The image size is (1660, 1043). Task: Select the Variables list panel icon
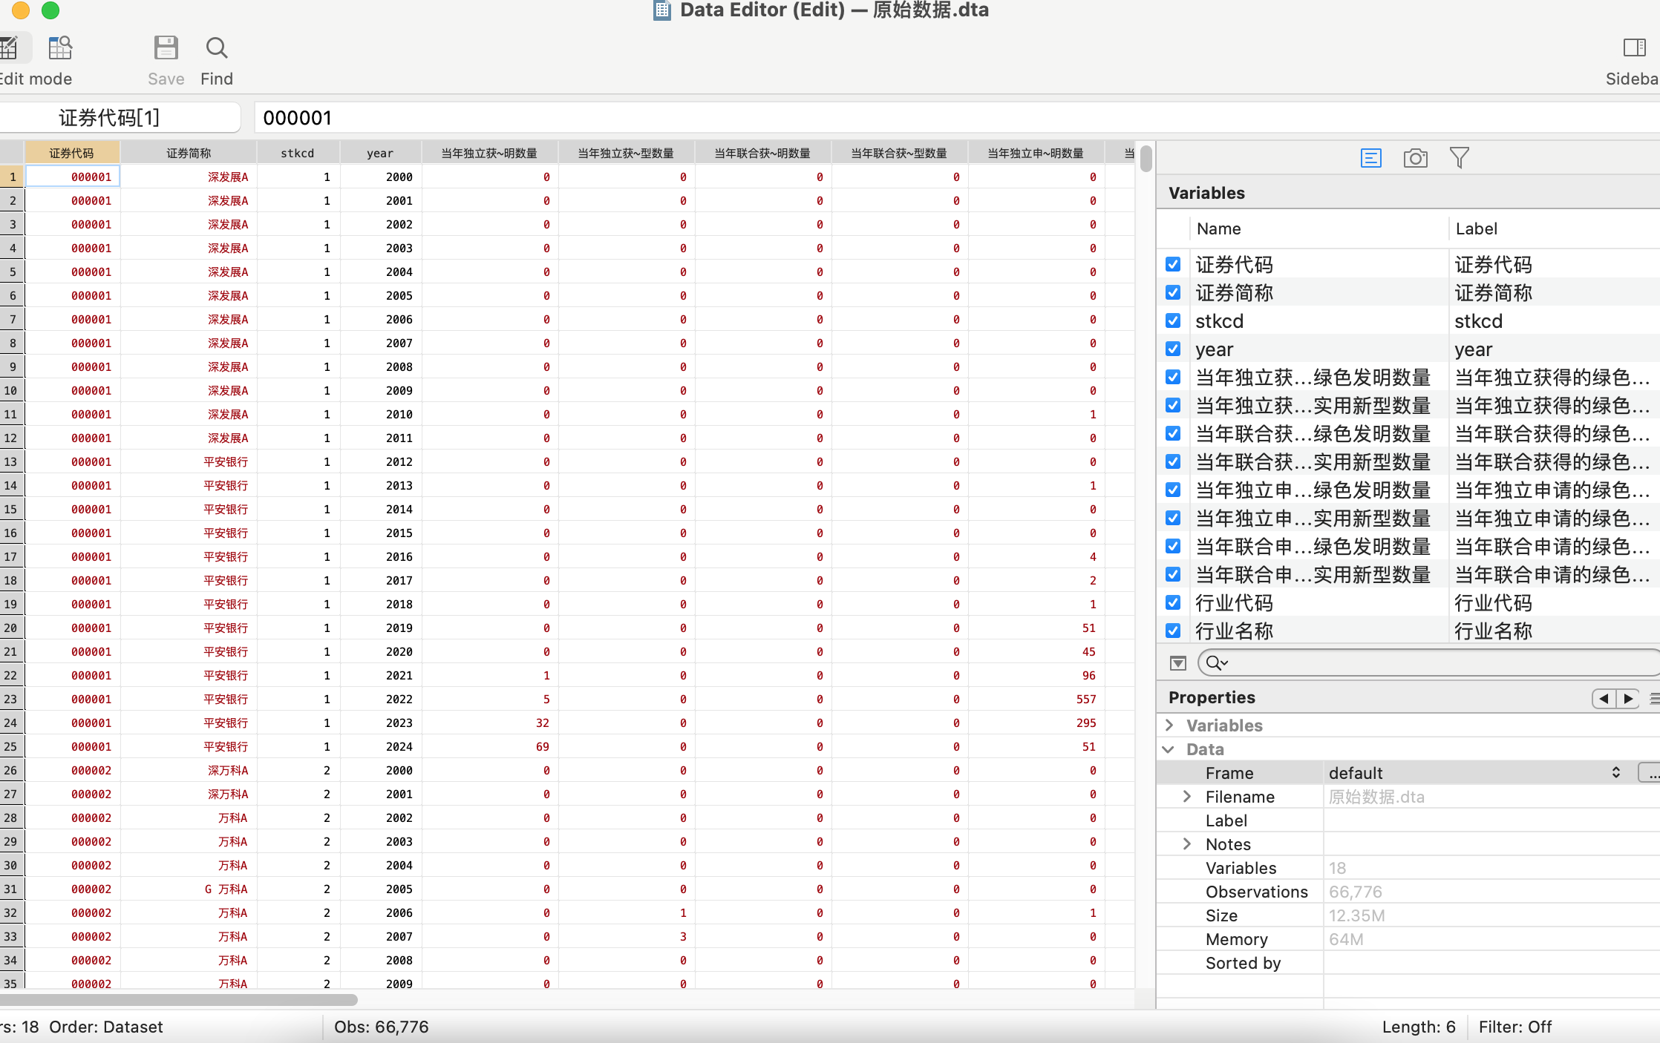pos(1370,158)
